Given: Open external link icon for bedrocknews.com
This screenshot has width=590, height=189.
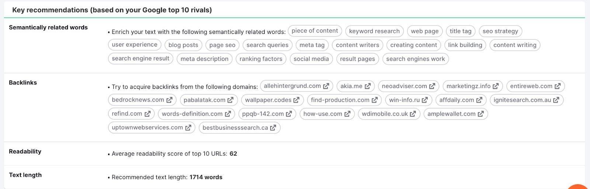Looking at the screenshot, I should point(169,100).
